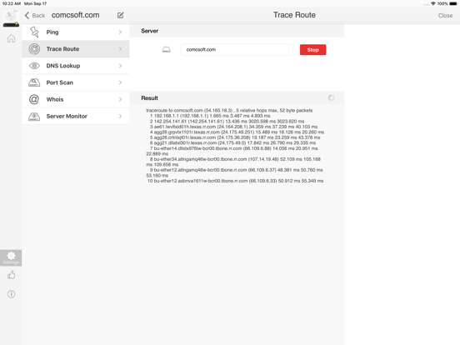This screenshot has height=345, width=460.
Task: Click hop 9 line with 66.109.6.37
Action: coord(234,172)
